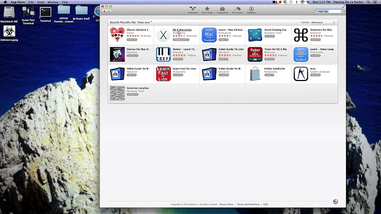Open the Terms and Conditions footer link
The image size is (381, 214).
click(248, 204)
